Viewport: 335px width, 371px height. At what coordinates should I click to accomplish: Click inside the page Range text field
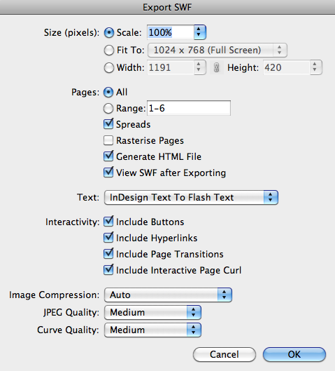click(189, 109)
